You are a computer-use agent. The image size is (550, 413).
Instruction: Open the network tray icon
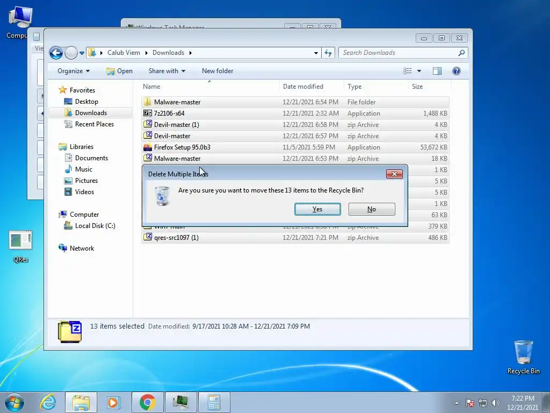click(x=483, y=403)
